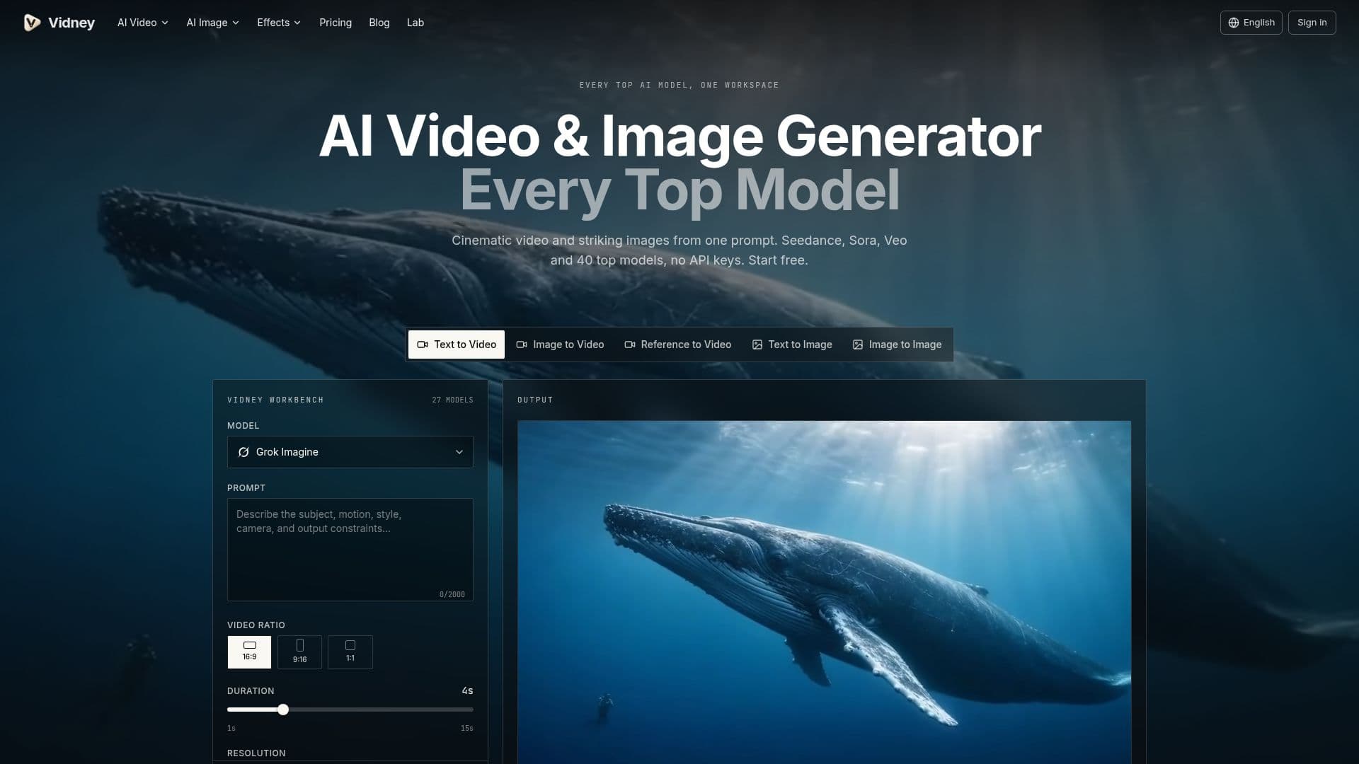The width and height of the screenshot is (1359, 764).
Task: Select the 1:1 video ratio
Action: coord(350,652)
